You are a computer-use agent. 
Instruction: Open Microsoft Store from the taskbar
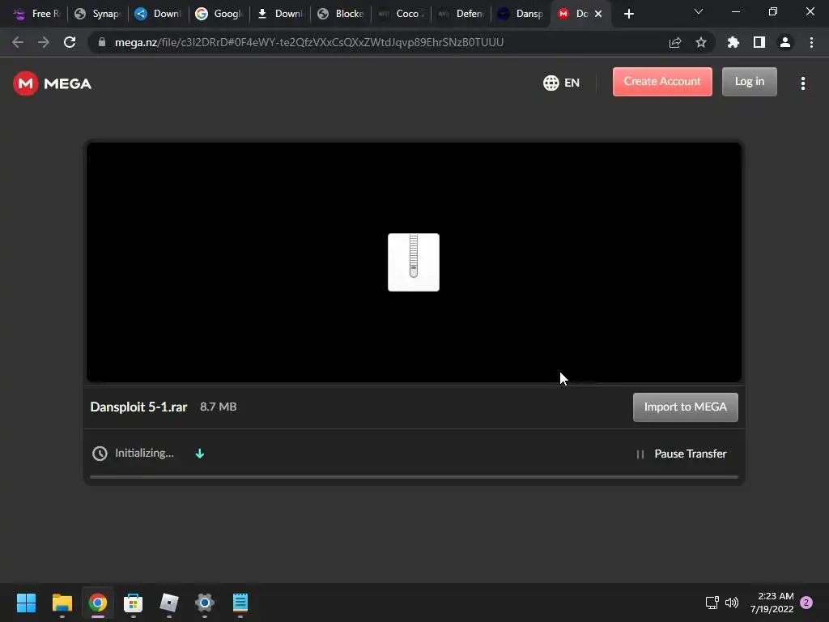(x=133, y=603)
